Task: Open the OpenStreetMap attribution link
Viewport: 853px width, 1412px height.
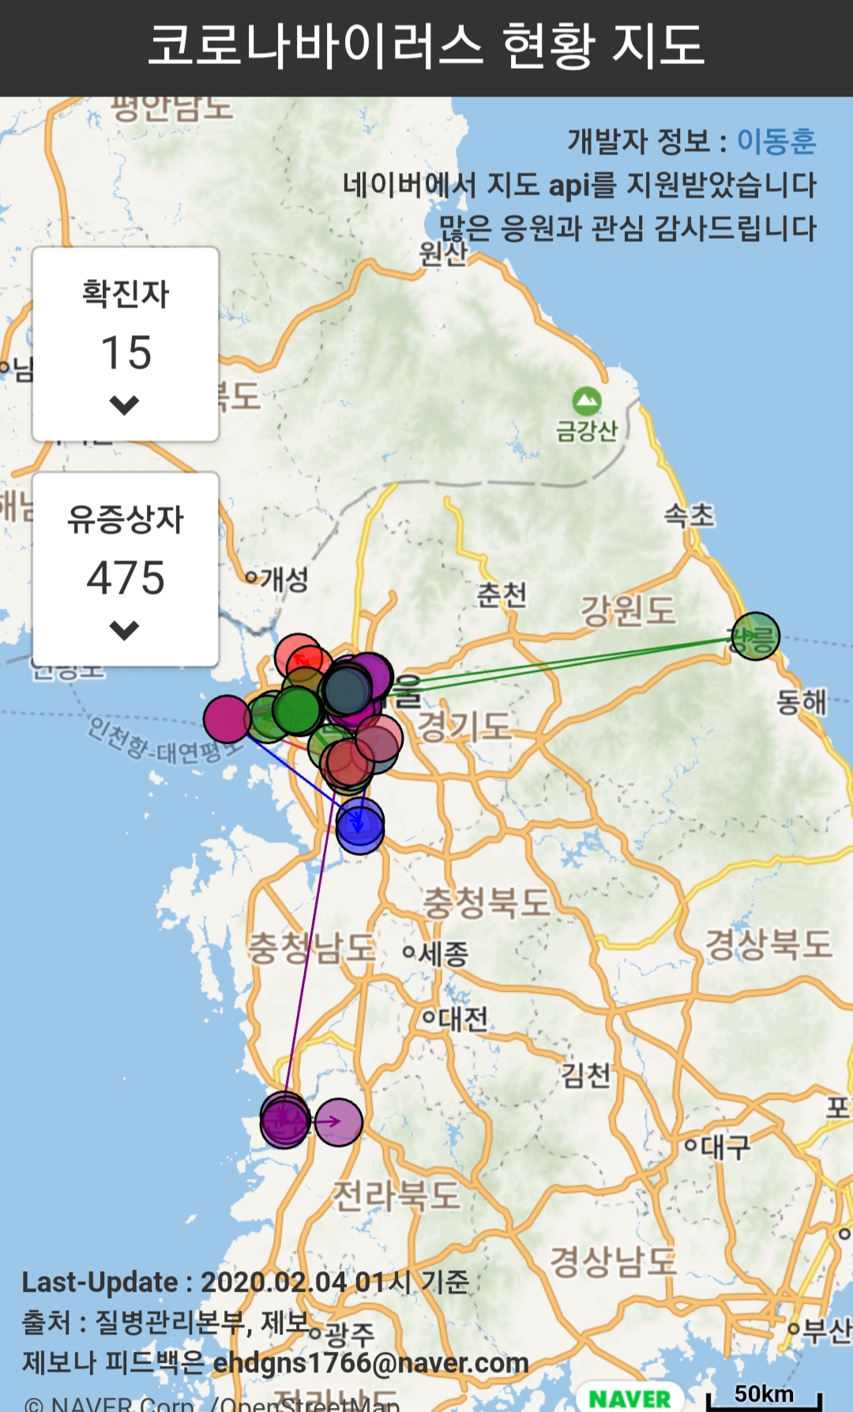Action: coord(310,1404)
